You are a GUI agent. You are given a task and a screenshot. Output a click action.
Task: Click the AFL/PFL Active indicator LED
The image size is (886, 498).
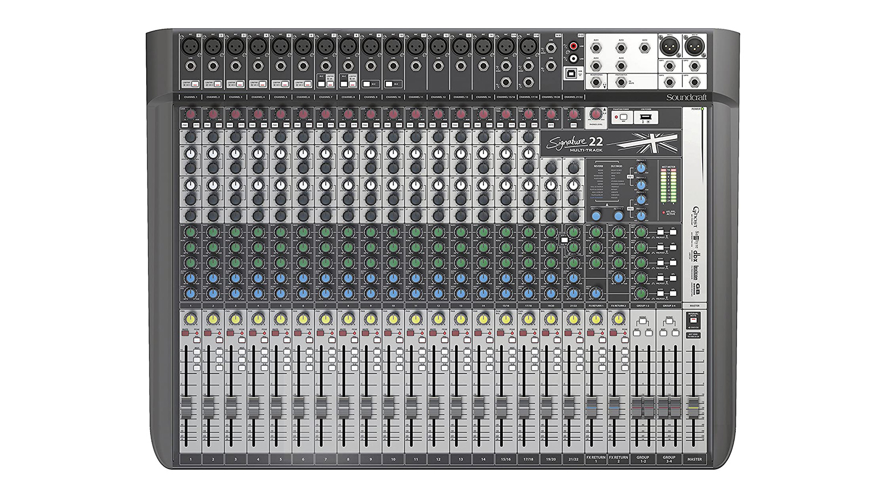663,212
